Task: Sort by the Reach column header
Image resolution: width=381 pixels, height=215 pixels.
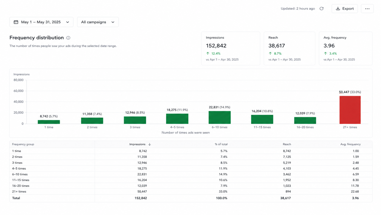Action: [x=287, y=144]
